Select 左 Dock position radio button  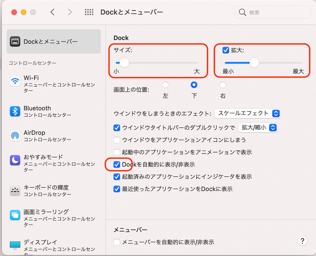click(x=165, y=85)
